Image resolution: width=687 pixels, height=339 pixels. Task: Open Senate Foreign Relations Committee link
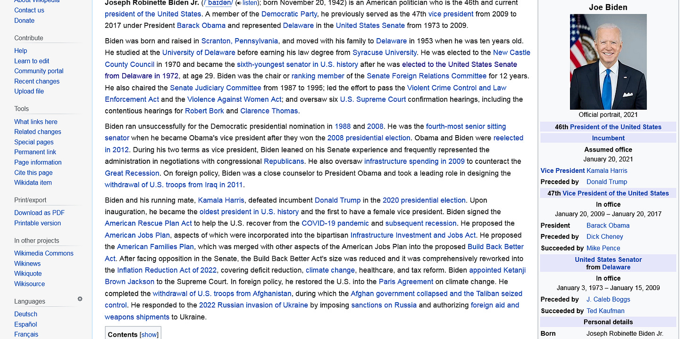[x=427, y=76]
